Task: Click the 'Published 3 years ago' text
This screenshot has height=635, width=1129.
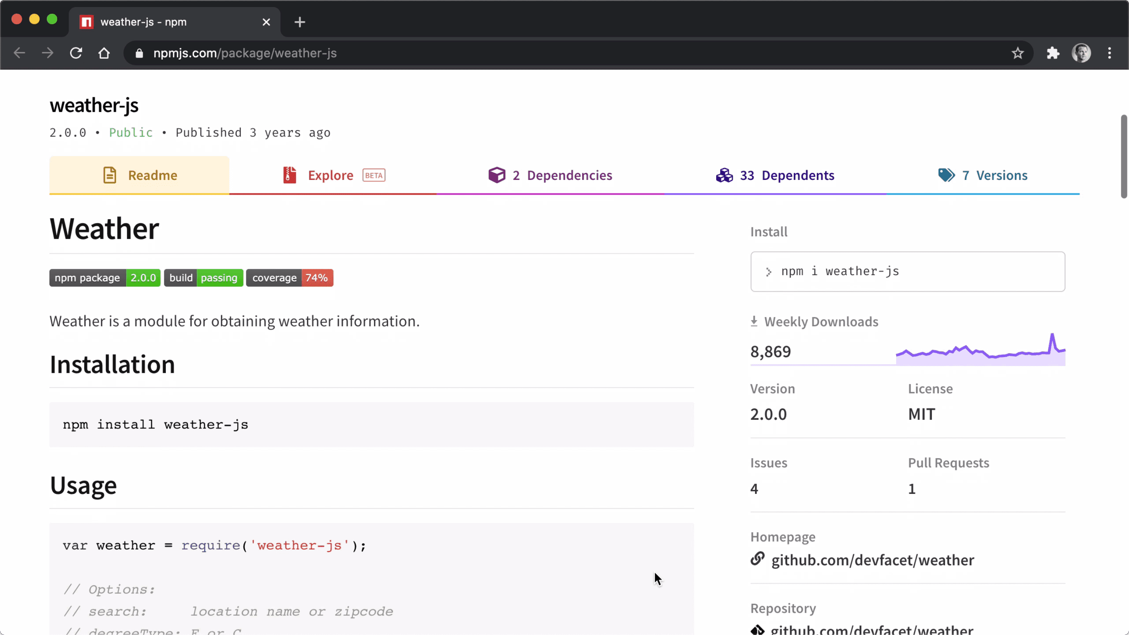Action: (253, 132)
